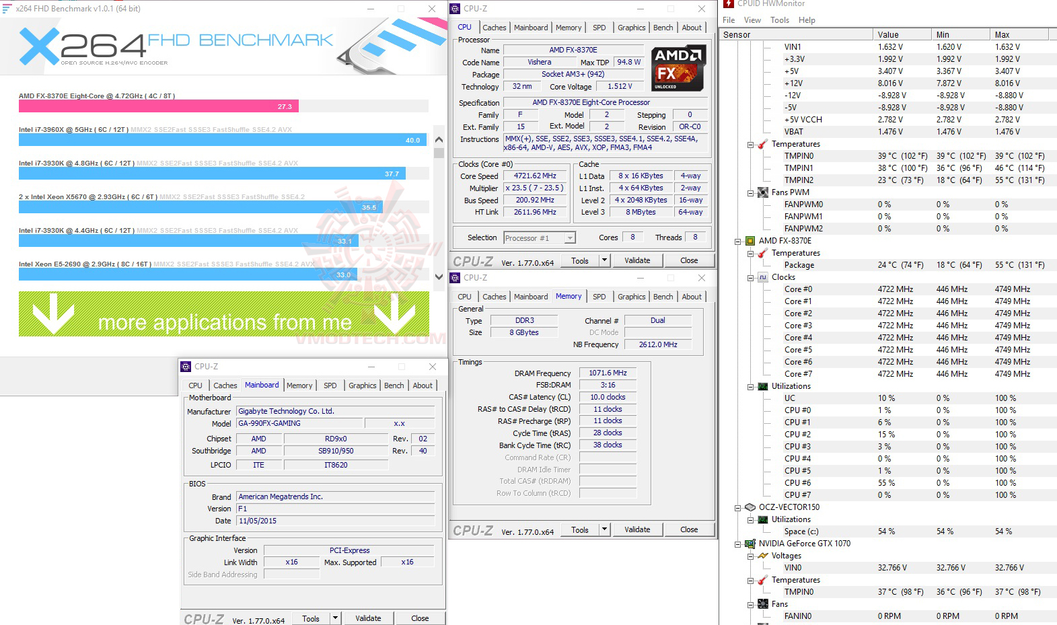The width and height of the screenshot is (1057, 625).
Task: Click the Xeon X5670 35.5 result bar
Action: click(x=201, y=207)
